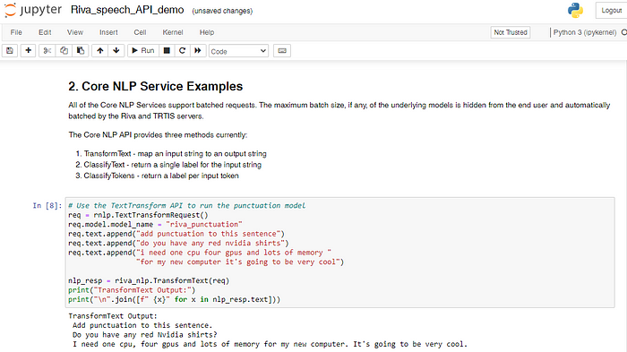Save and checkpoint the notebook

10,51
